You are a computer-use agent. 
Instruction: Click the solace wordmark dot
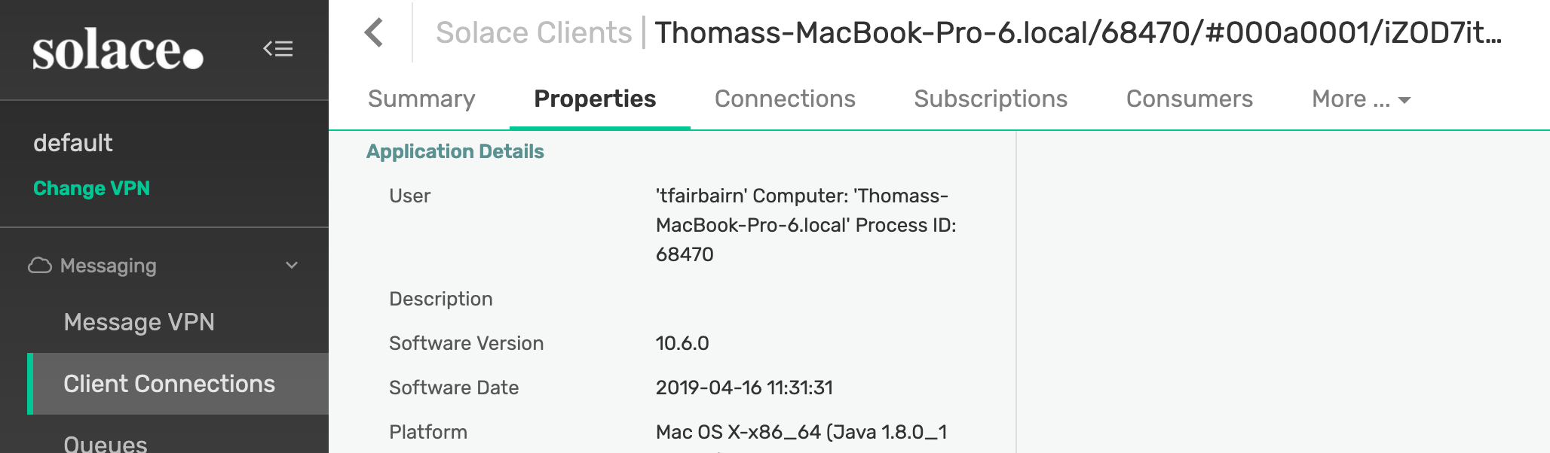[195, 60]
